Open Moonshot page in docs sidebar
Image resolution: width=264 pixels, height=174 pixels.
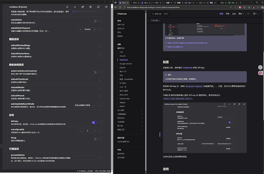click(124, 95)
